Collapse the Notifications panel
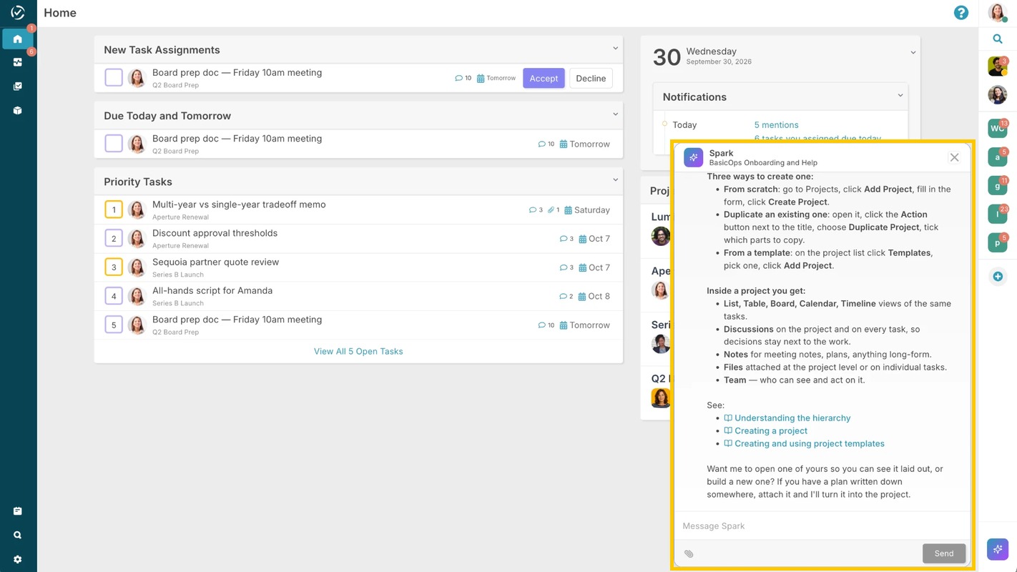The height and width of the screenshot is (572, 1017). click(900, 96)
